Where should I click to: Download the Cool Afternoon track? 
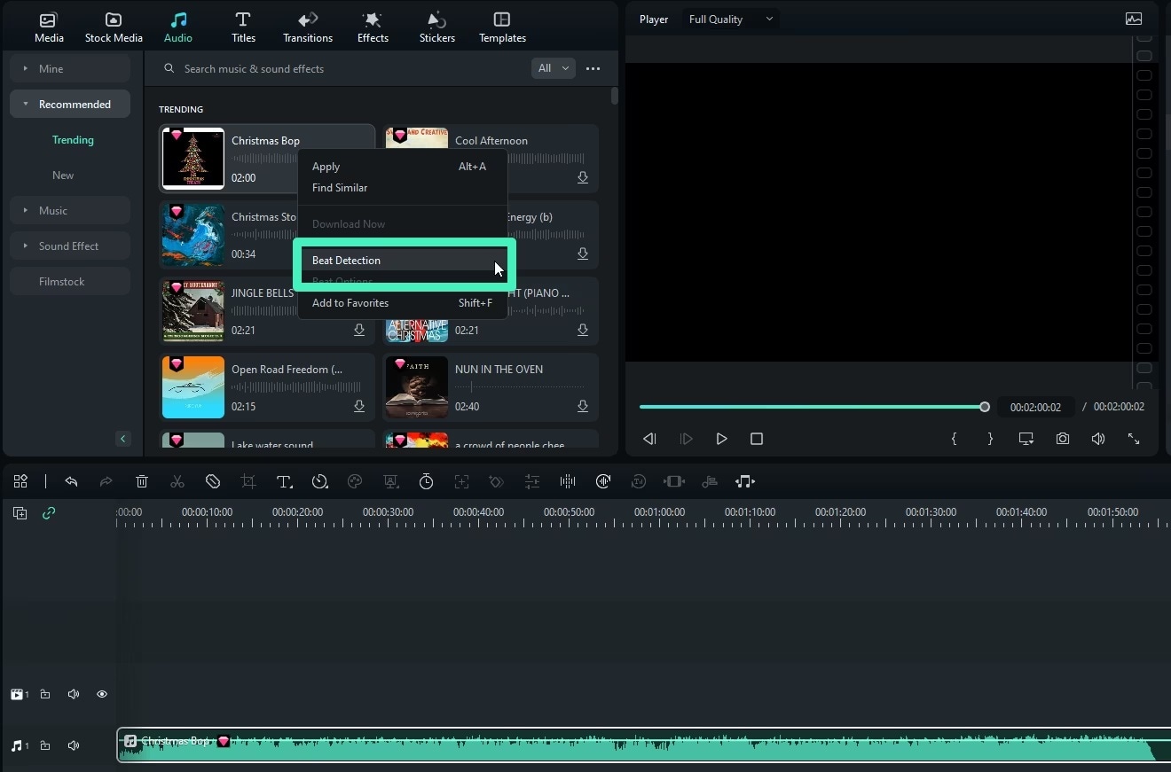583,177
